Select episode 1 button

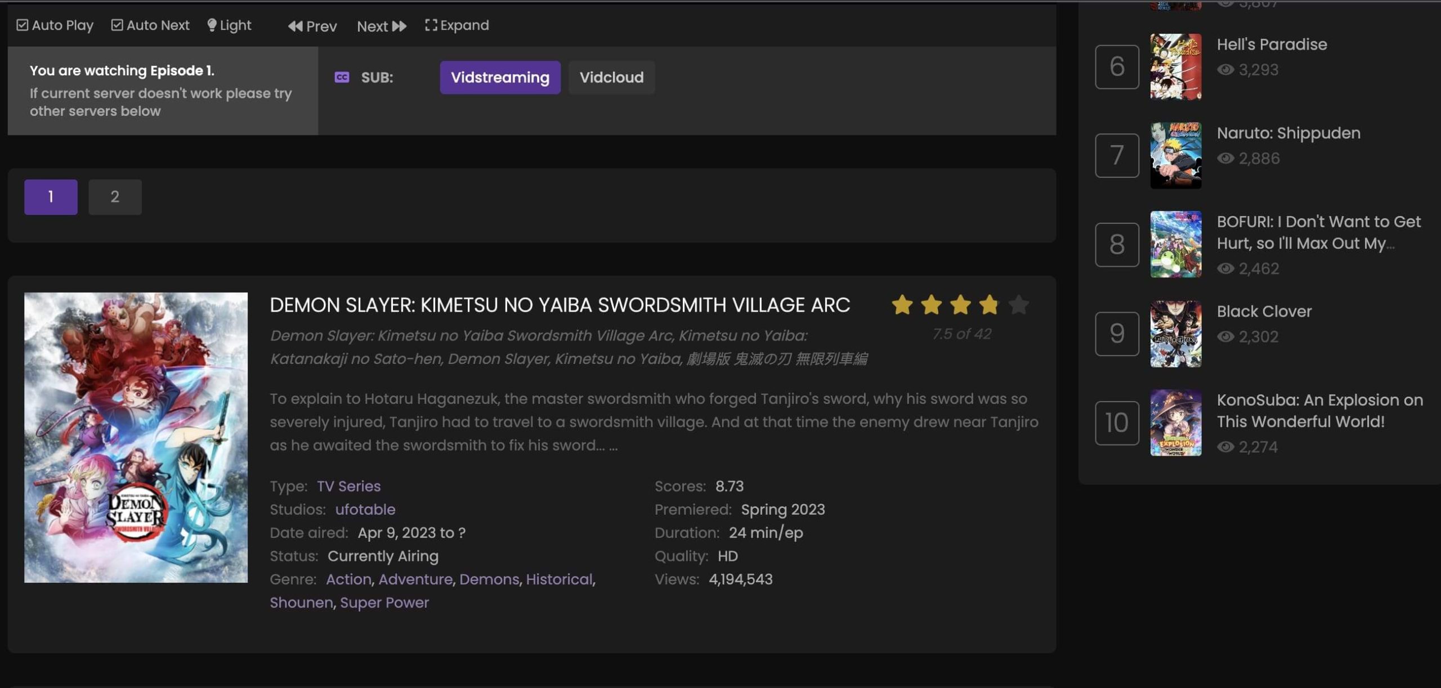pyautogui.click(x=51, y=197)
